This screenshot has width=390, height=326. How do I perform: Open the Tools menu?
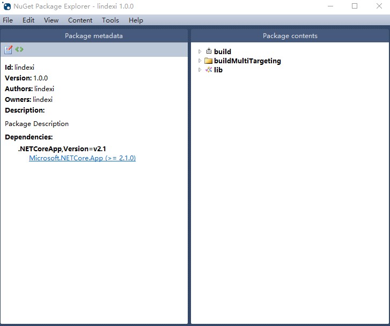click(x=111, y=20)
